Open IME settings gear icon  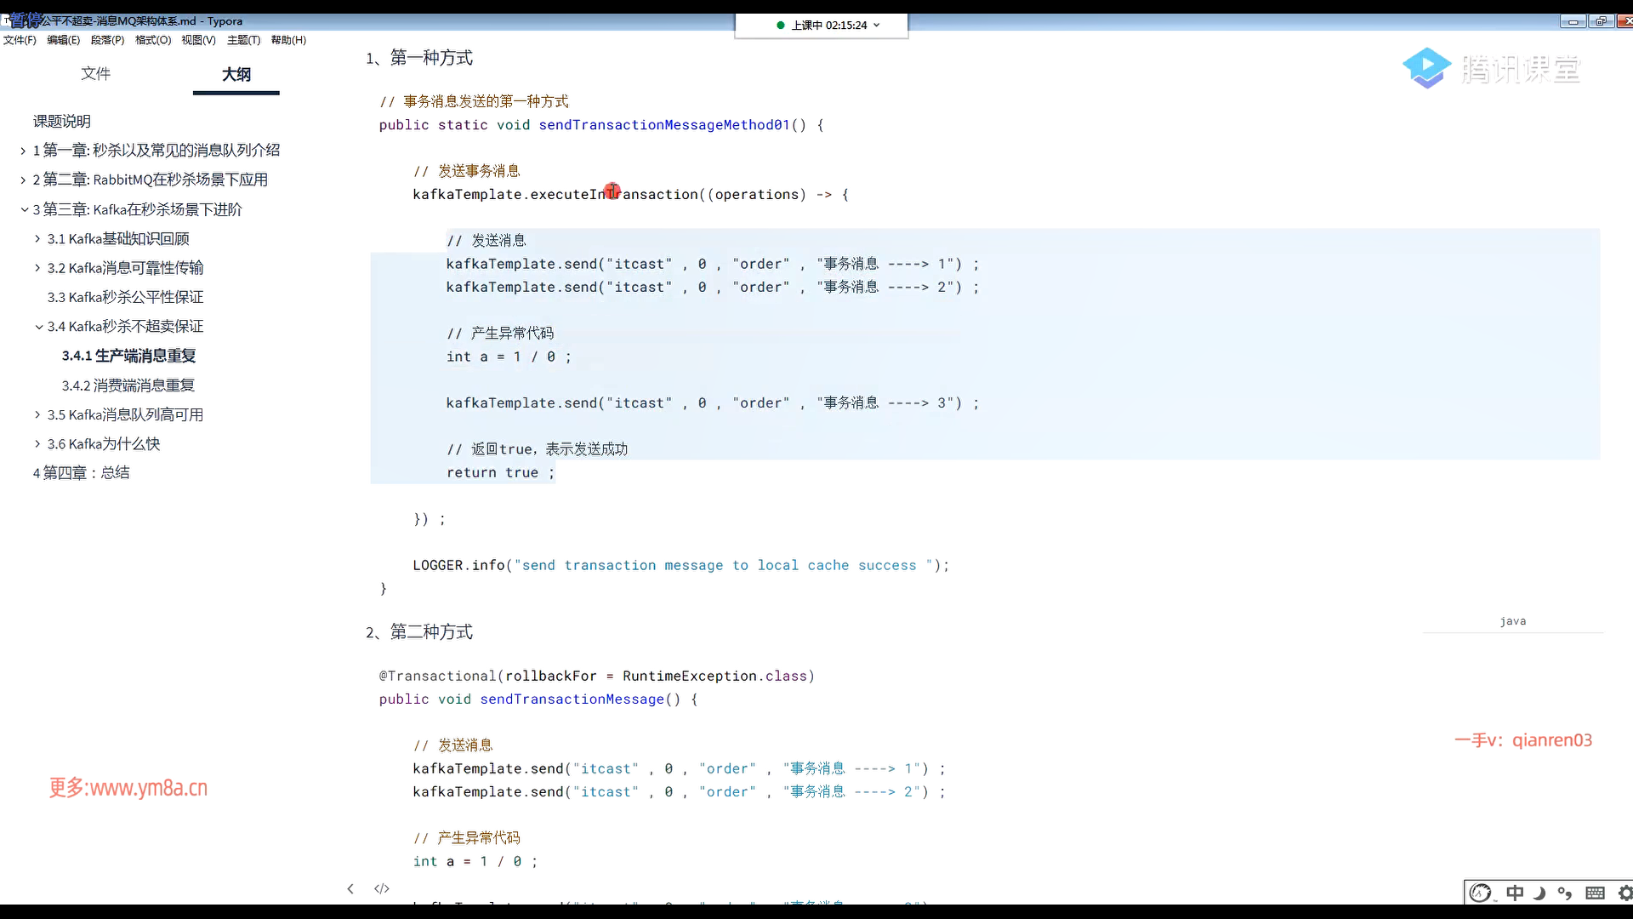pyautogui.click(x=1624, y=893)
